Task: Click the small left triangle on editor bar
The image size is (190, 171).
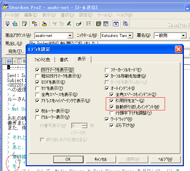Action: pyautogui.click(x=14, y=61)
